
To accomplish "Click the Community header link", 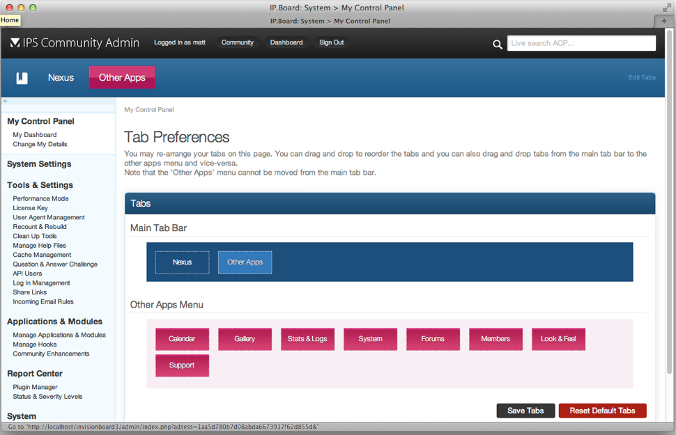I will coord(238,42).
